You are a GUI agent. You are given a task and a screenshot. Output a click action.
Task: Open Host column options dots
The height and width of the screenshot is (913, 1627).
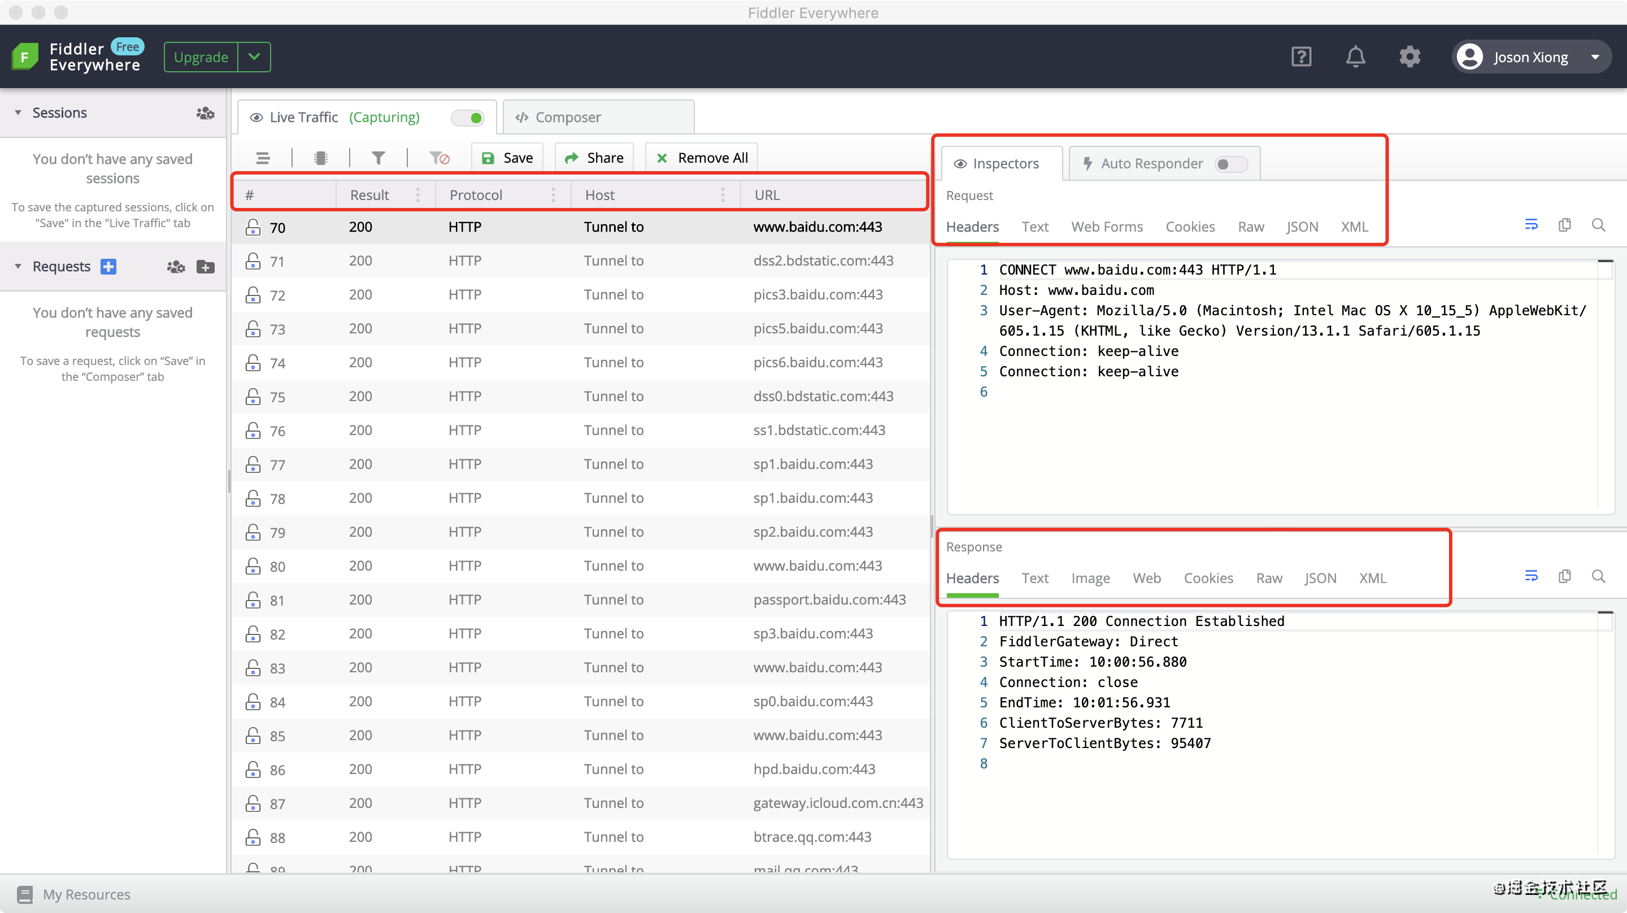point(723,194)
